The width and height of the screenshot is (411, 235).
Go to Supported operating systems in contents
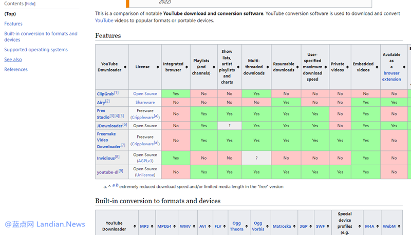click(36, 50)
